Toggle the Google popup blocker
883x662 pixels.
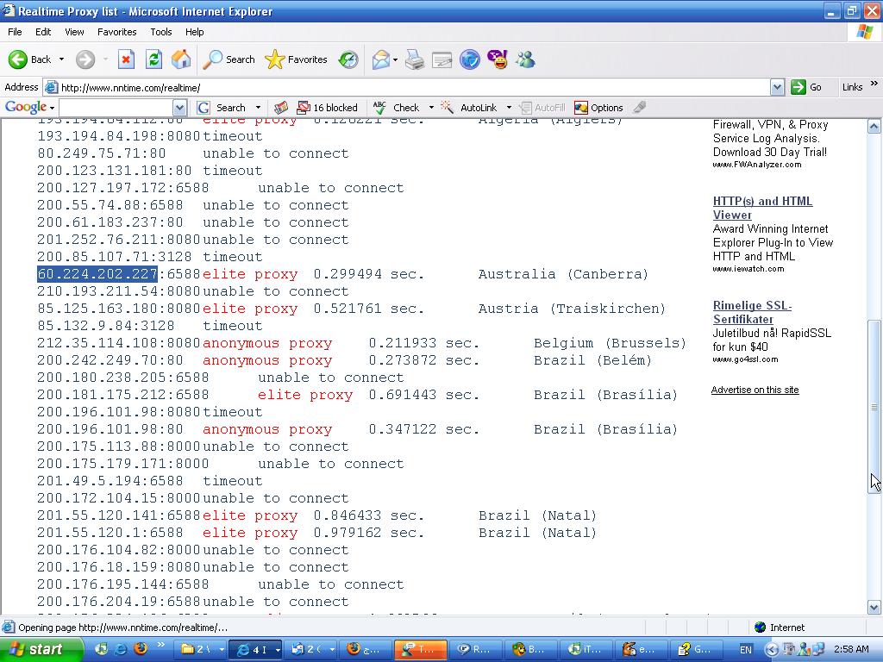[x=327, y=108]
